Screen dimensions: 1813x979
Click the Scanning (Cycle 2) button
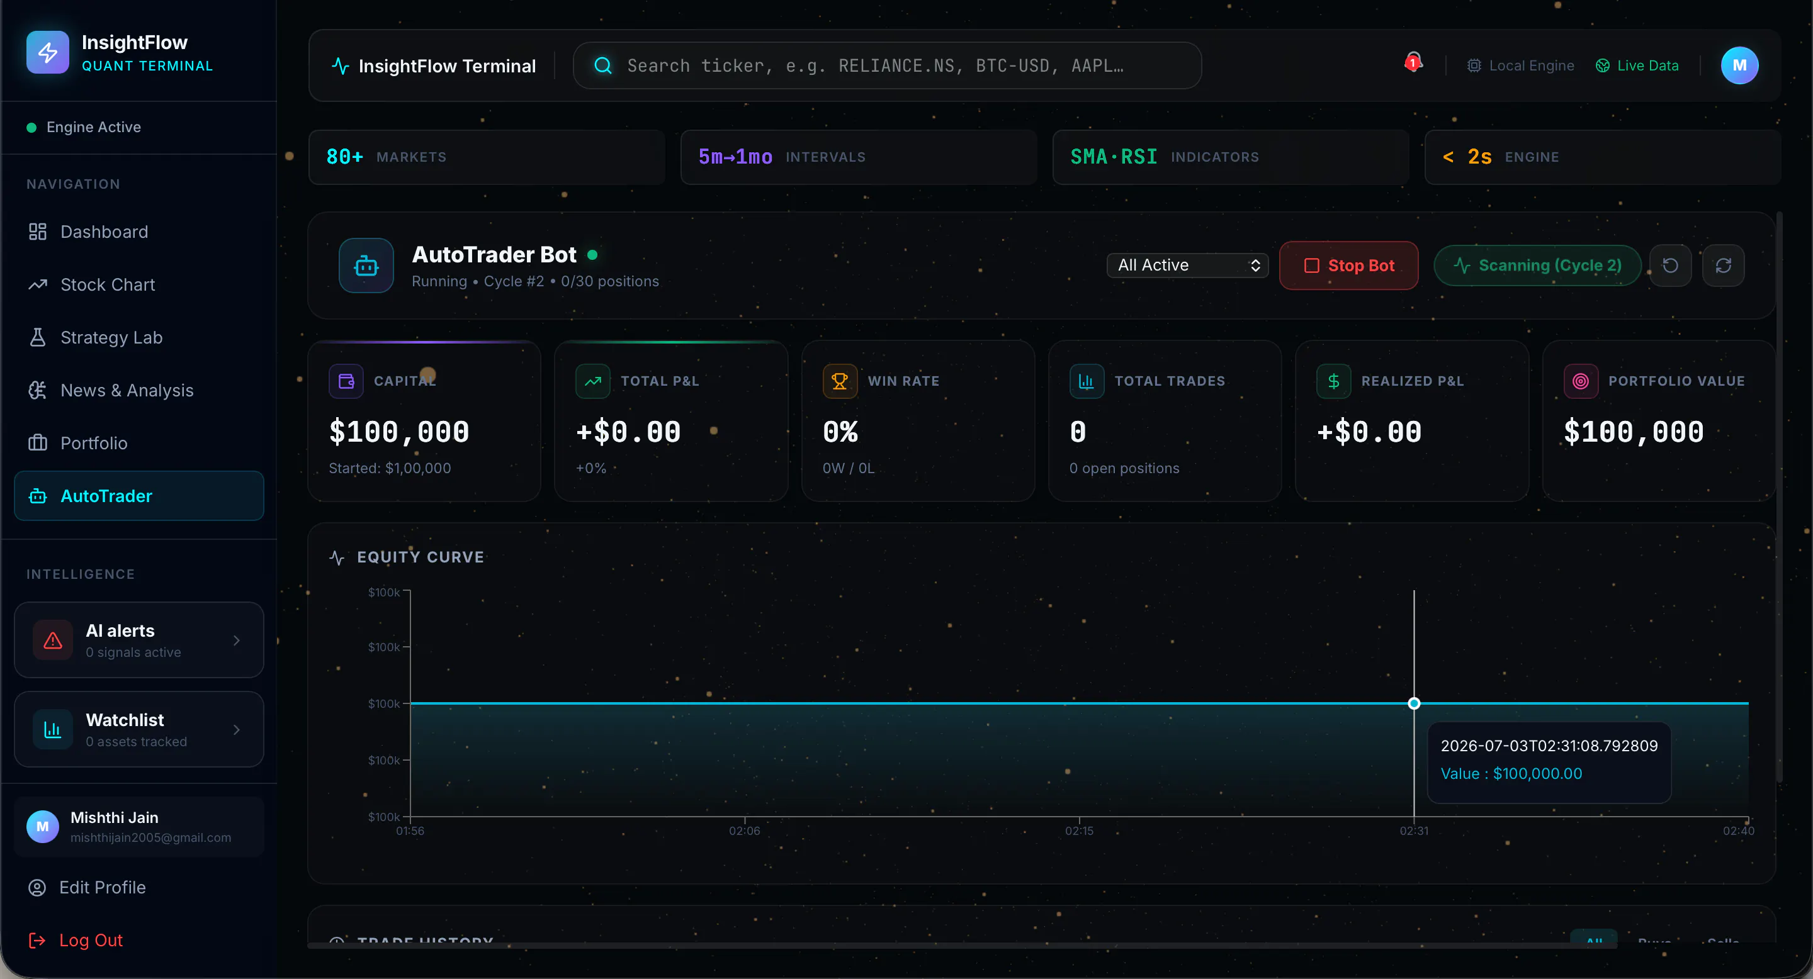(1537, 265)
